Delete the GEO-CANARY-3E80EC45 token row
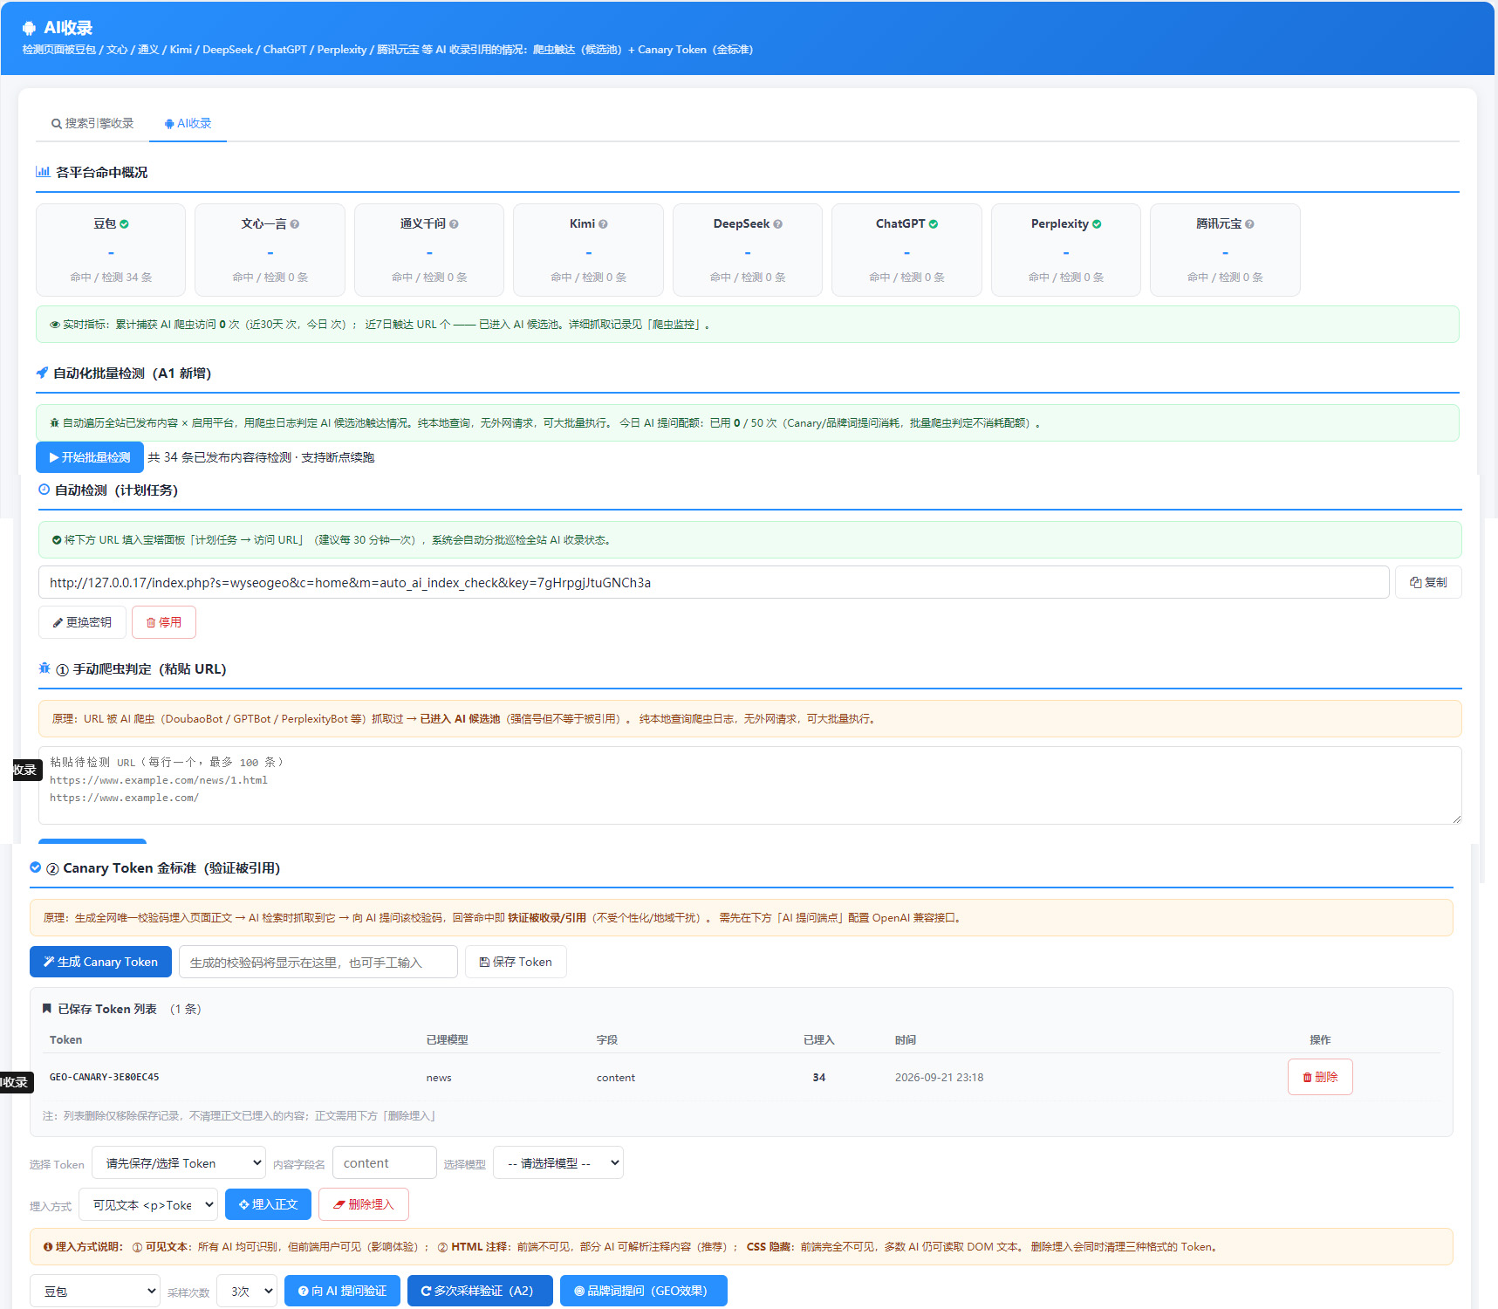 pyautogui.click(x=1320, y=1077)
